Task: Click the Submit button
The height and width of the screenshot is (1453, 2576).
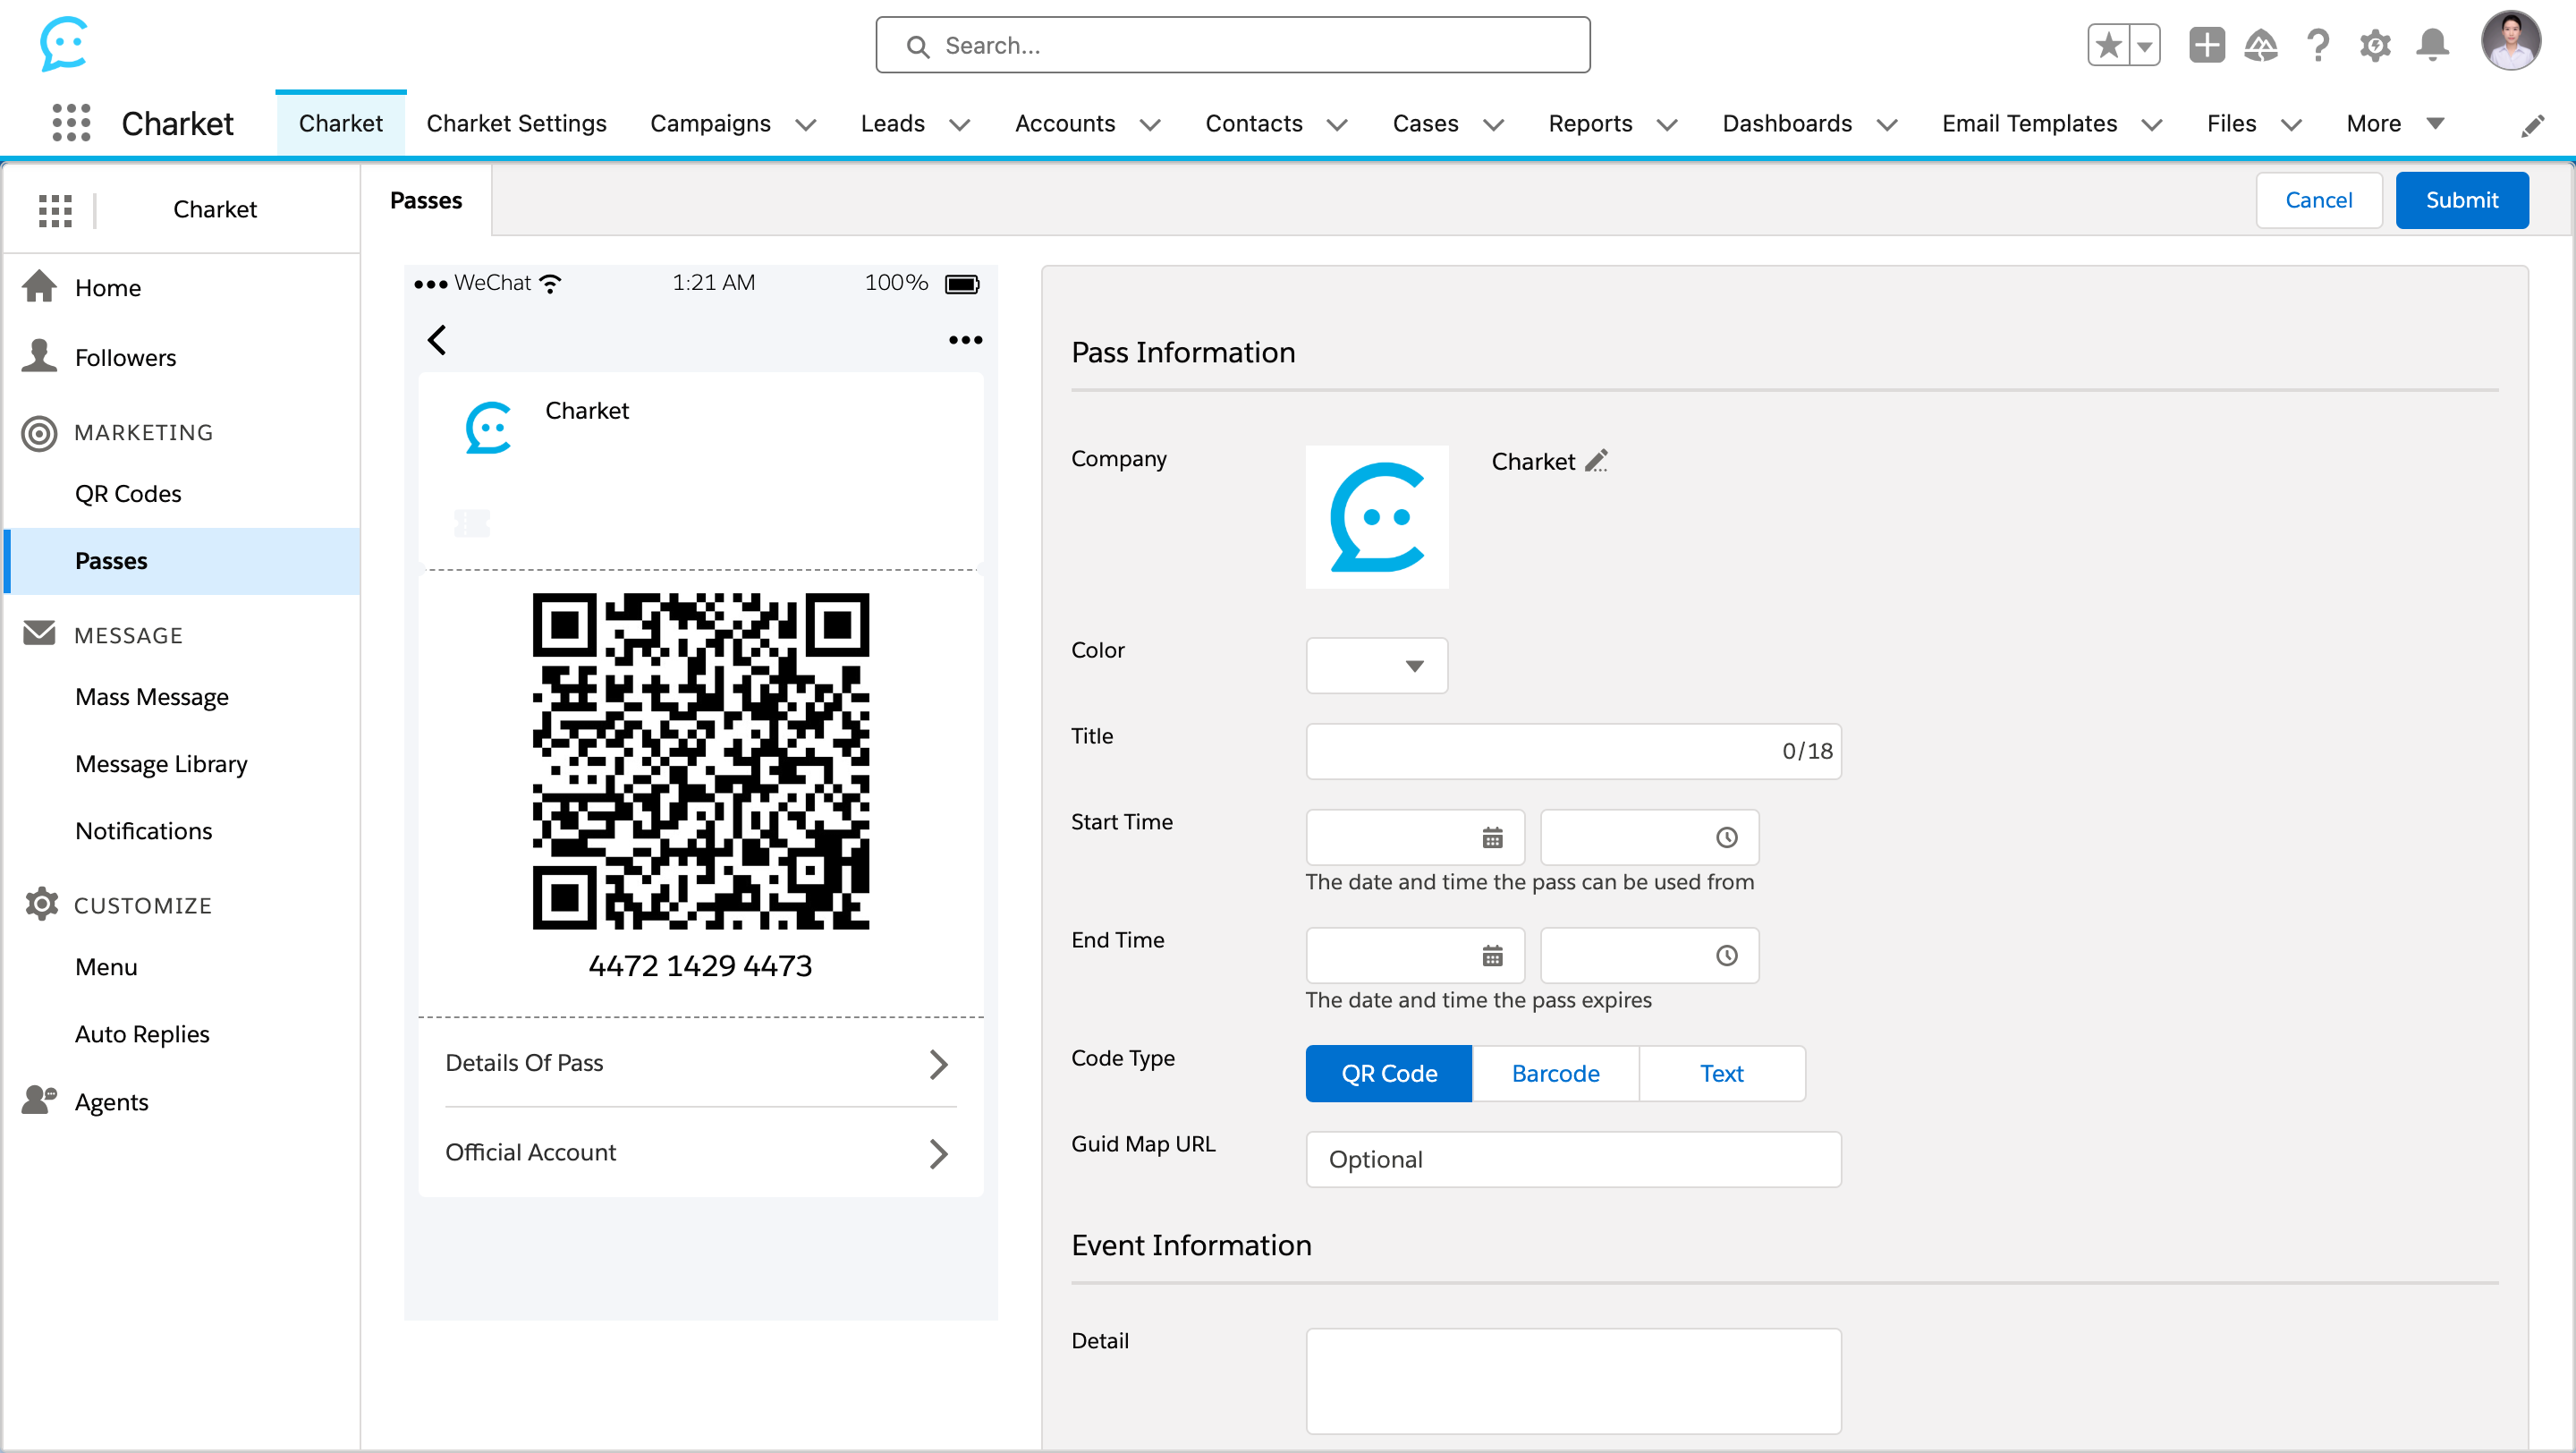Action: (x=2461, y=200)
